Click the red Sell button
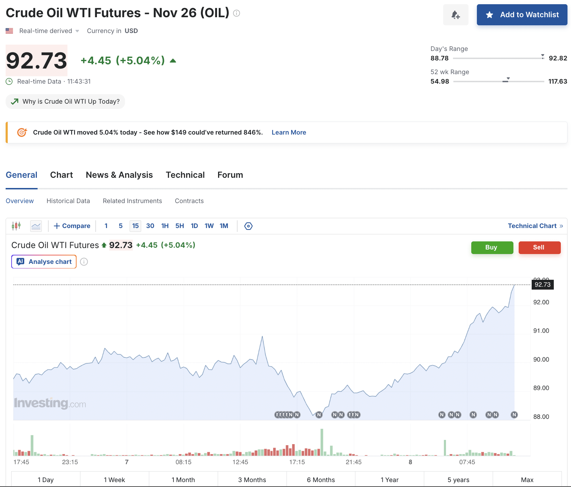The image size is (571, 487). click(539, 247)
